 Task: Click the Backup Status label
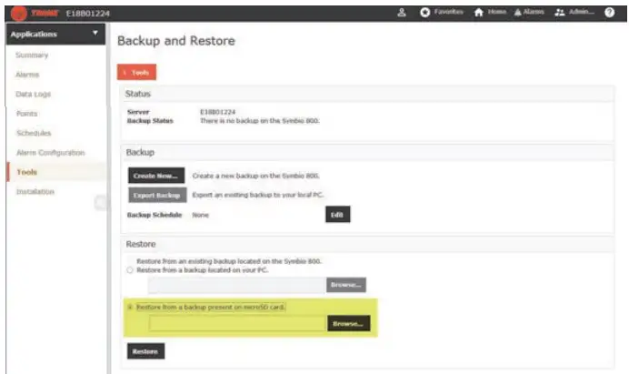tap(150, 121)
